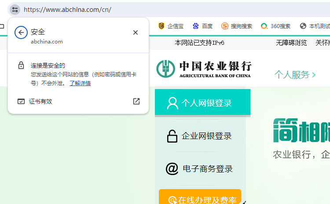Open certificate details via external-link icon
Viewport: 330px width, 204px height.
tap(136, 101)
